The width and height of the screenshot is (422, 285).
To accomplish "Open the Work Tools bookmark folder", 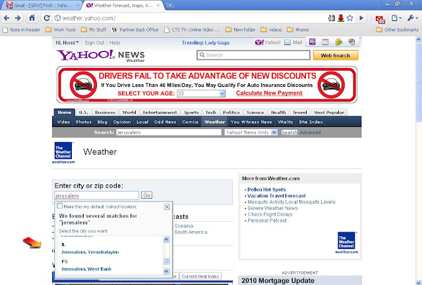I will tap(61, 30).
